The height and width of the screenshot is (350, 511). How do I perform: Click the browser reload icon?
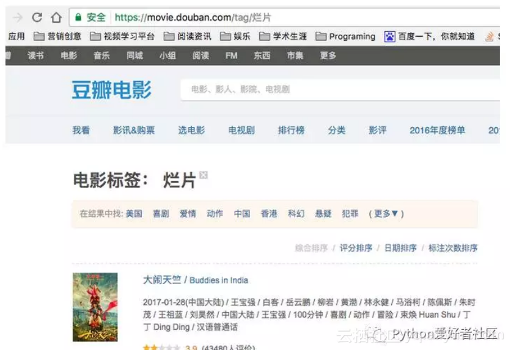(37, 17)
